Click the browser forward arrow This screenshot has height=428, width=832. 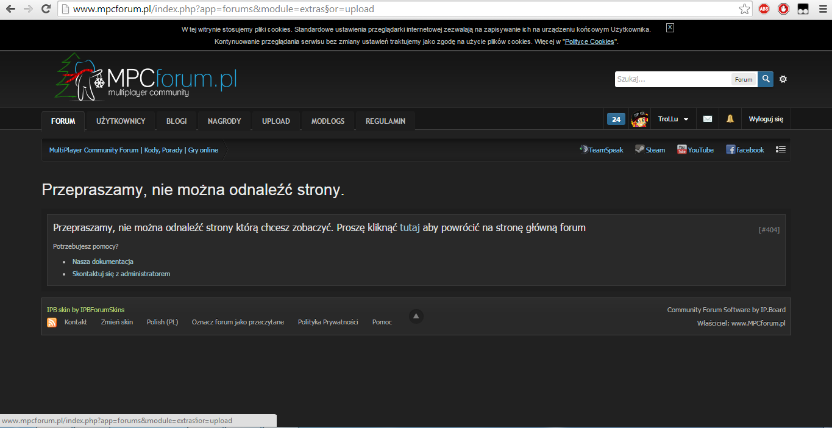point(28,9)
